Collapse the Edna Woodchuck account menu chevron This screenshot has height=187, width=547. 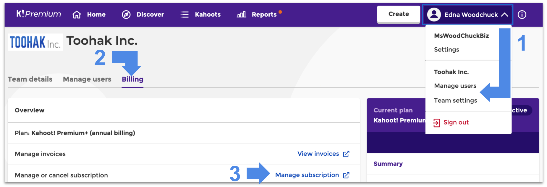point(505,14)
